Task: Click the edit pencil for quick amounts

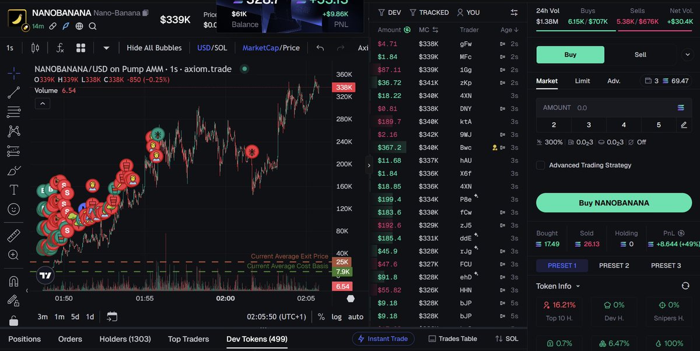Action: click(x=684, y=125)
